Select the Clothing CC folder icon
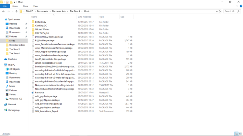 (x=33, y=26)
